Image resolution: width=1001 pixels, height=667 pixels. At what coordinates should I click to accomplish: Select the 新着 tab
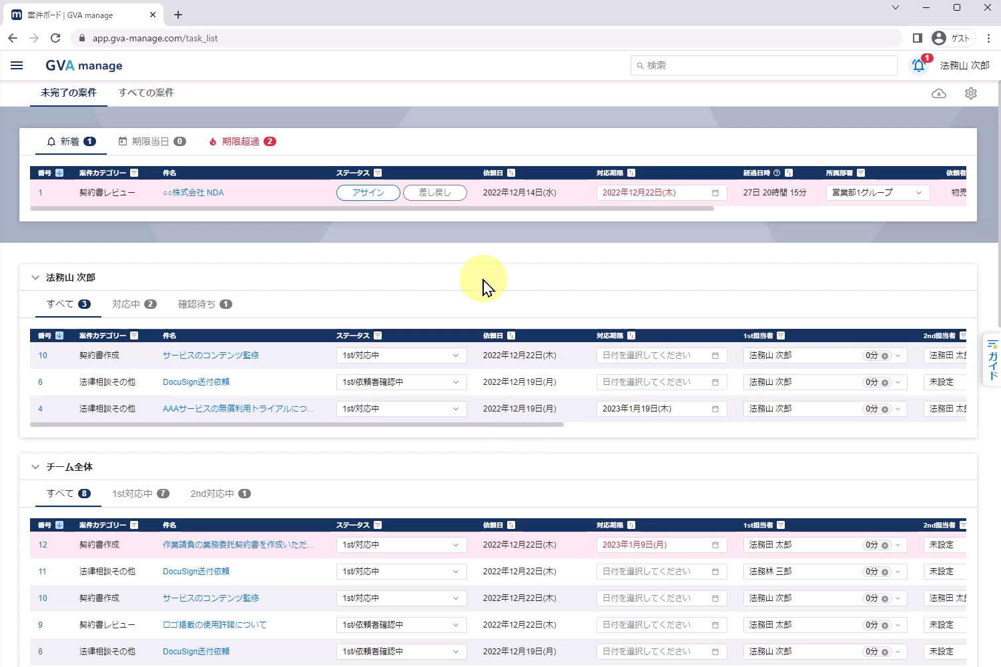click(71, 141)
